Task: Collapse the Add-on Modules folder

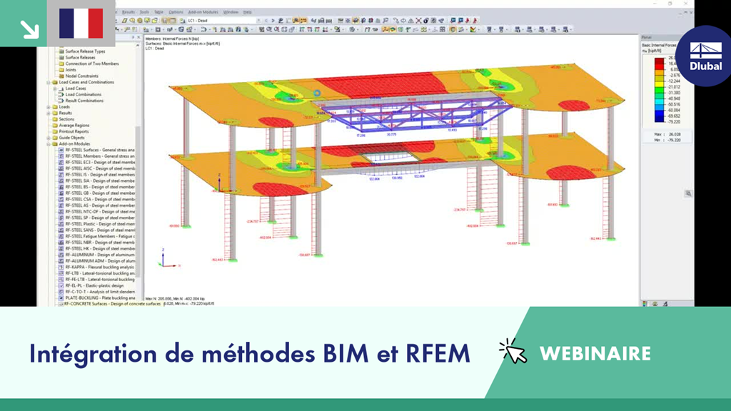Action: coord(49,143)
